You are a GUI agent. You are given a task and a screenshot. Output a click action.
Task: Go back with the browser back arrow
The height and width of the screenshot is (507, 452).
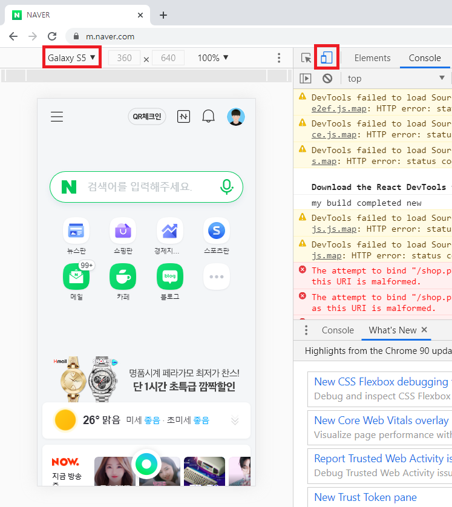(13, 36)
